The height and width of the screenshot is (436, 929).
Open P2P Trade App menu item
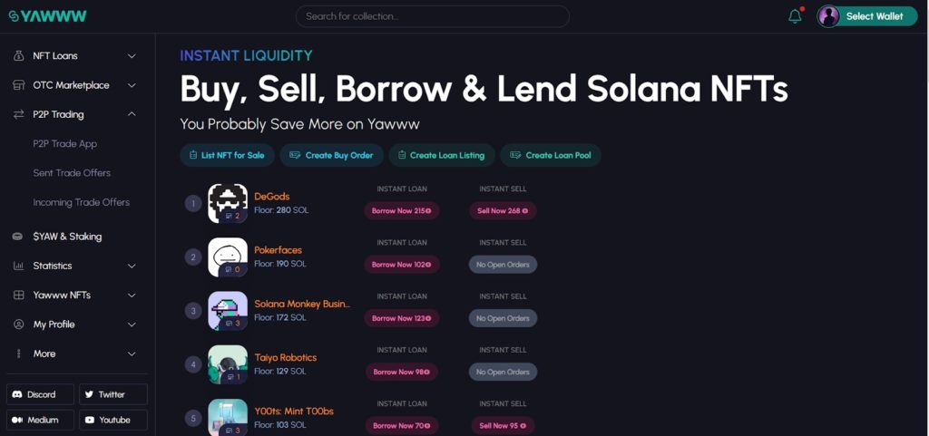click(65, 144)
